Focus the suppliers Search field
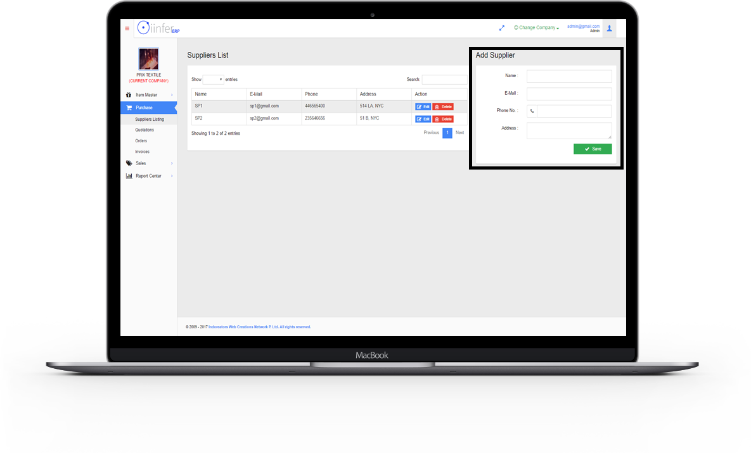 (444, 80)
